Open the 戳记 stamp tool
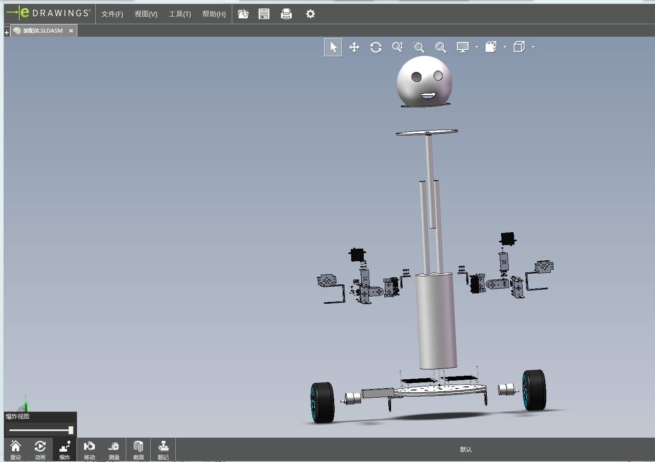This screenshot has height=462, width=655. 163,449
